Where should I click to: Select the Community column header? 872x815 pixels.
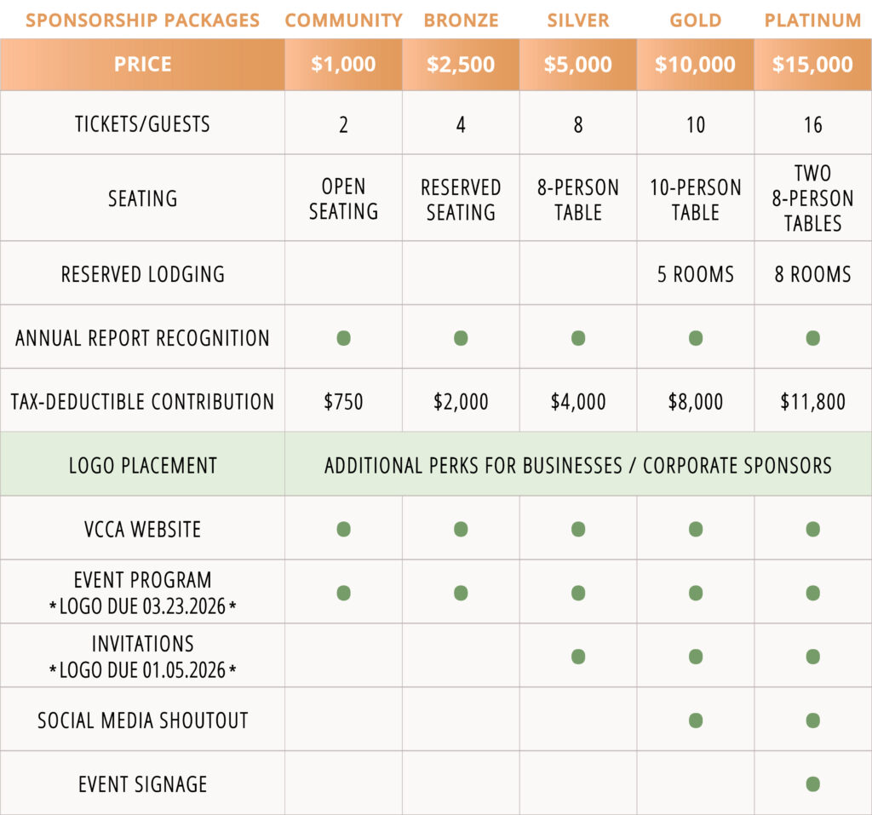pos(343,20)
